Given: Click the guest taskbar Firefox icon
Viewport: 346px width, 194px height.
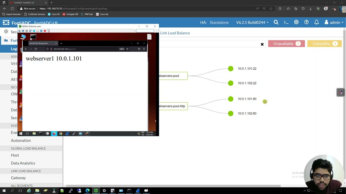Looking at the screenshot, I should point(54,134).
